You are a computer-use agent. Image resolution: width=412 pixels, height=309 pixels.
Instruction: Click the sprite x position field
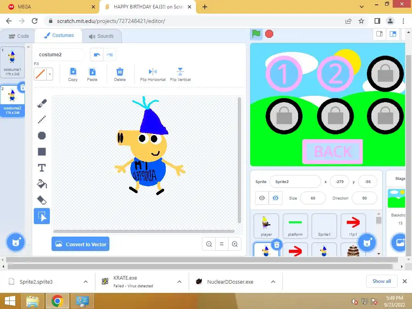[340, 181]
